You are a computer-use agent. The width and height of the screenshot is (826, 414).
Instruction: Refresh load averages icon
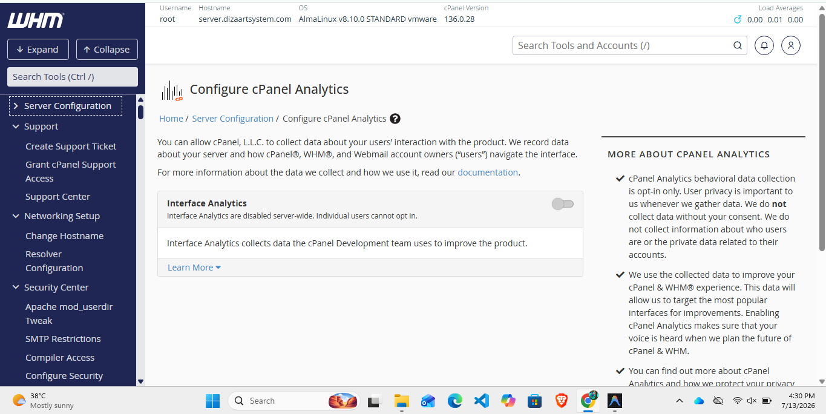[738, 19]
